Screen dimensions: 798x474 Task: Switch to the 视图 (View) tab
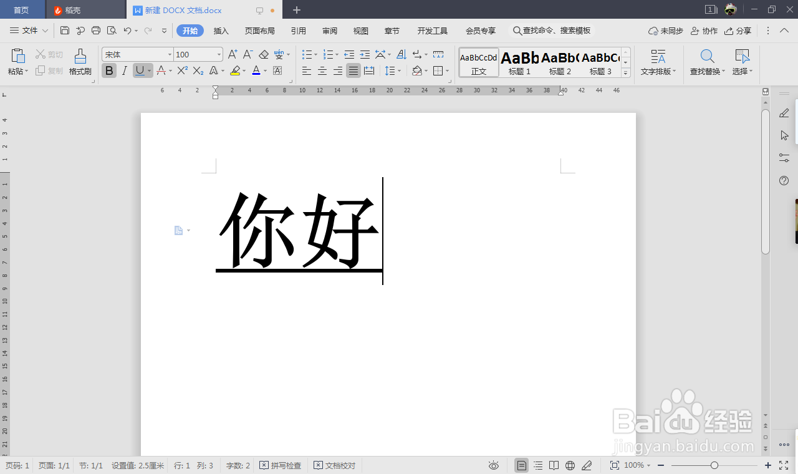pyautogui.click(x=361, y=31)
